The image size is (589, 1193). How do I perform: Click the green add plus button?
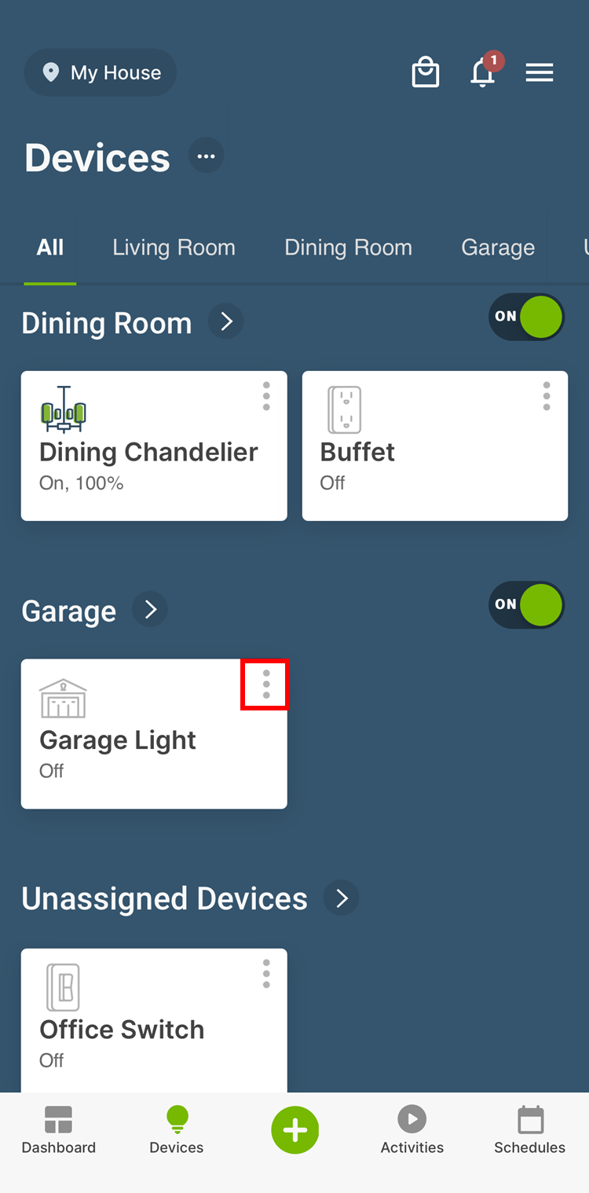click(294, 1130)
